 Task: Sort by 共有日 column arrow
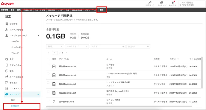178,59
